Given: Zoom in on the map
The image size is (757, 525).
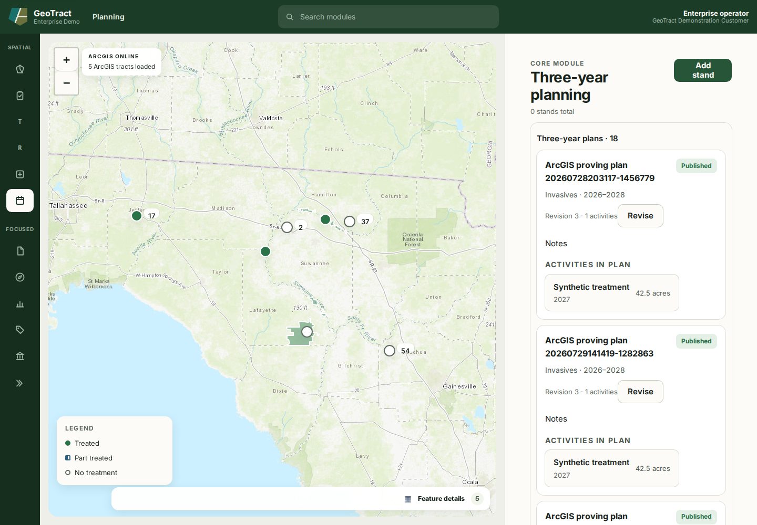Looking at the screenshot, I should tap(66, 60).
